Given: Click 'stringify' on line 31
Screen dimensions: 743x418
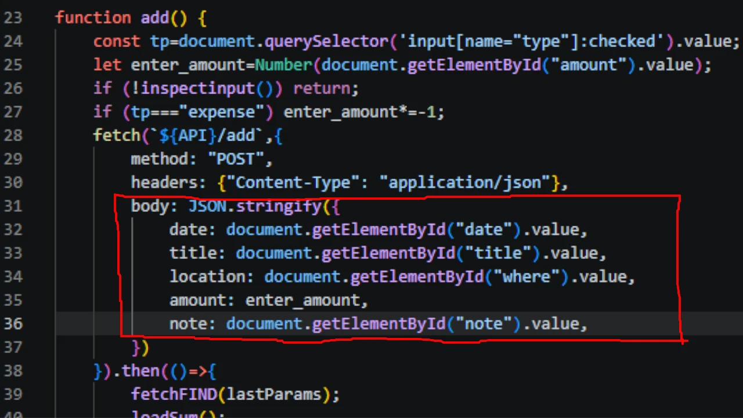Looking at the screenshot, I should [279, 206].
